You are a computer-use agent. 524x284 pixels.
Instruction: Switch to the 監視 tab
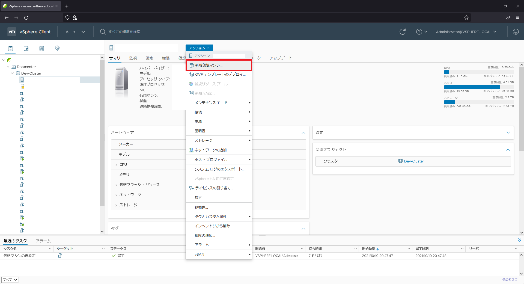click(133, 58)
